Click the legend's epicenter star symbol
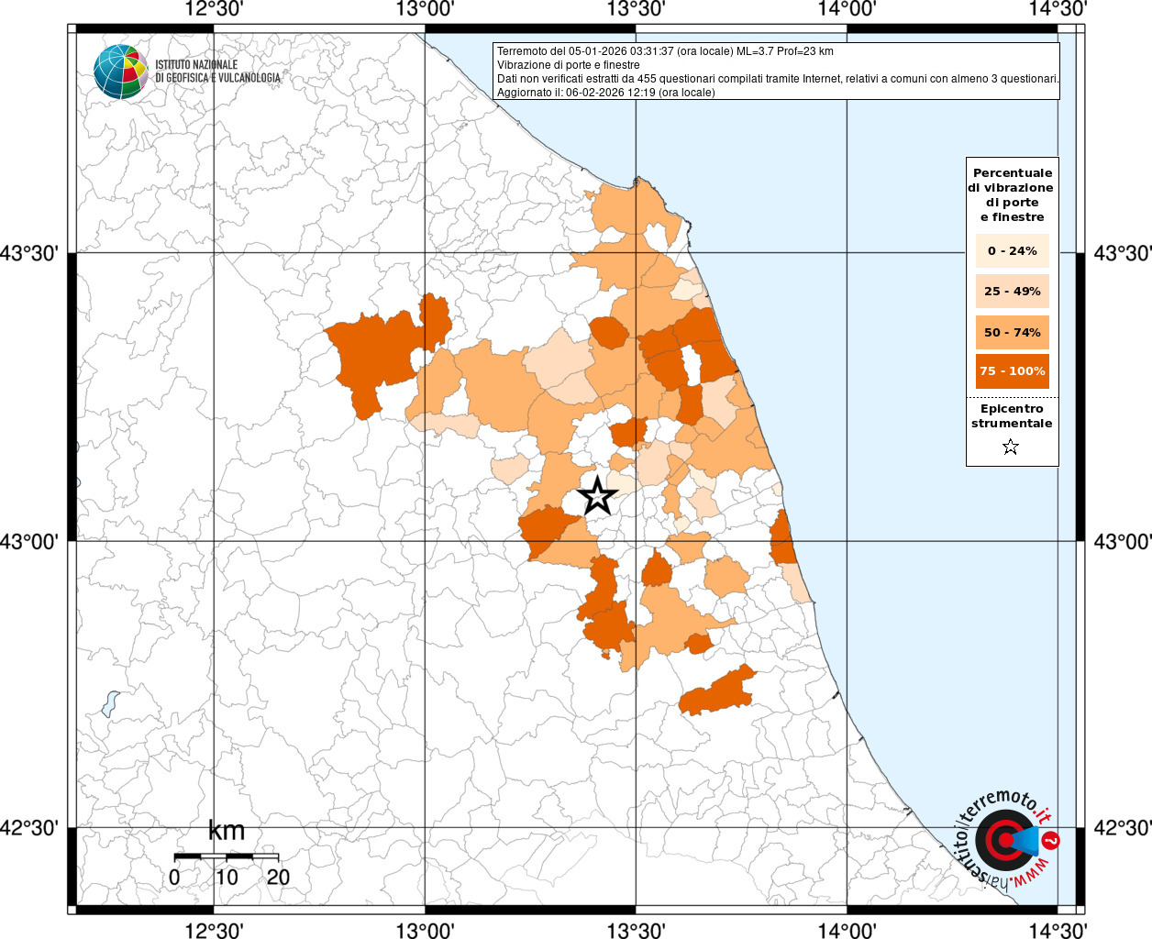This screenshot has width=1152, height=939. [1011, 447]
